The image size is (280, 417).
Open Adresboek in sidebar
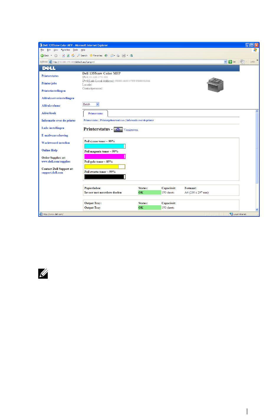(49, 113)
